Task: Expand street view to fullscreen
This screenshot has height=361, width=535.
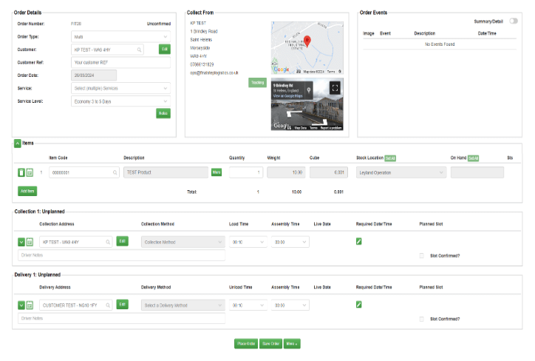Action: click(335, 88)
